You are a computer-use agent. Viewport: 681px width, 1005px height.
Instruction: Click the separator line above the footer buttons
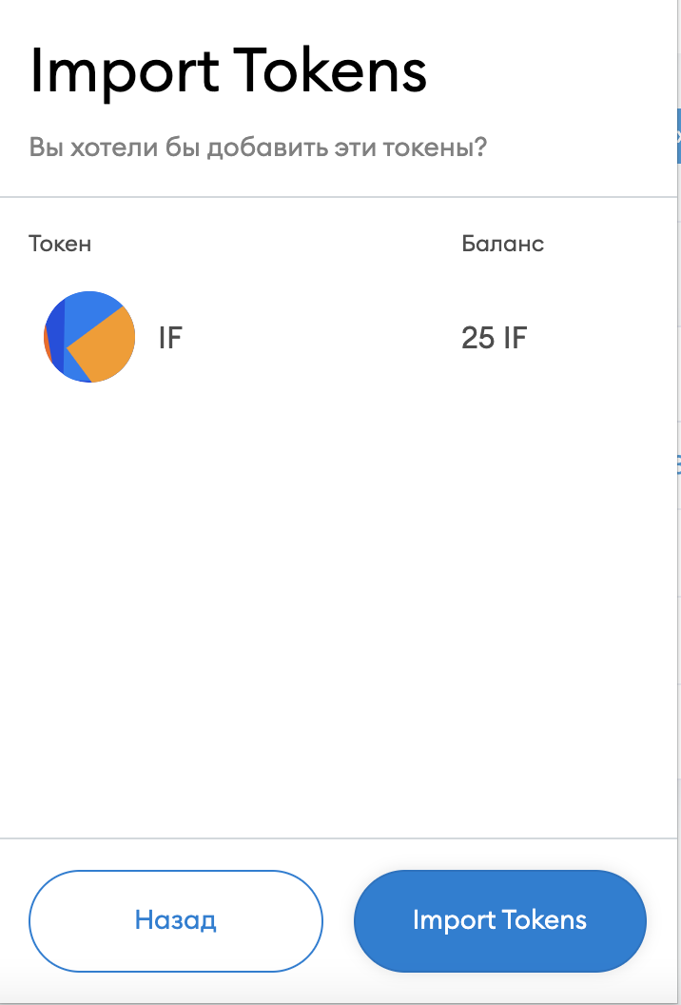coord(333,838)
